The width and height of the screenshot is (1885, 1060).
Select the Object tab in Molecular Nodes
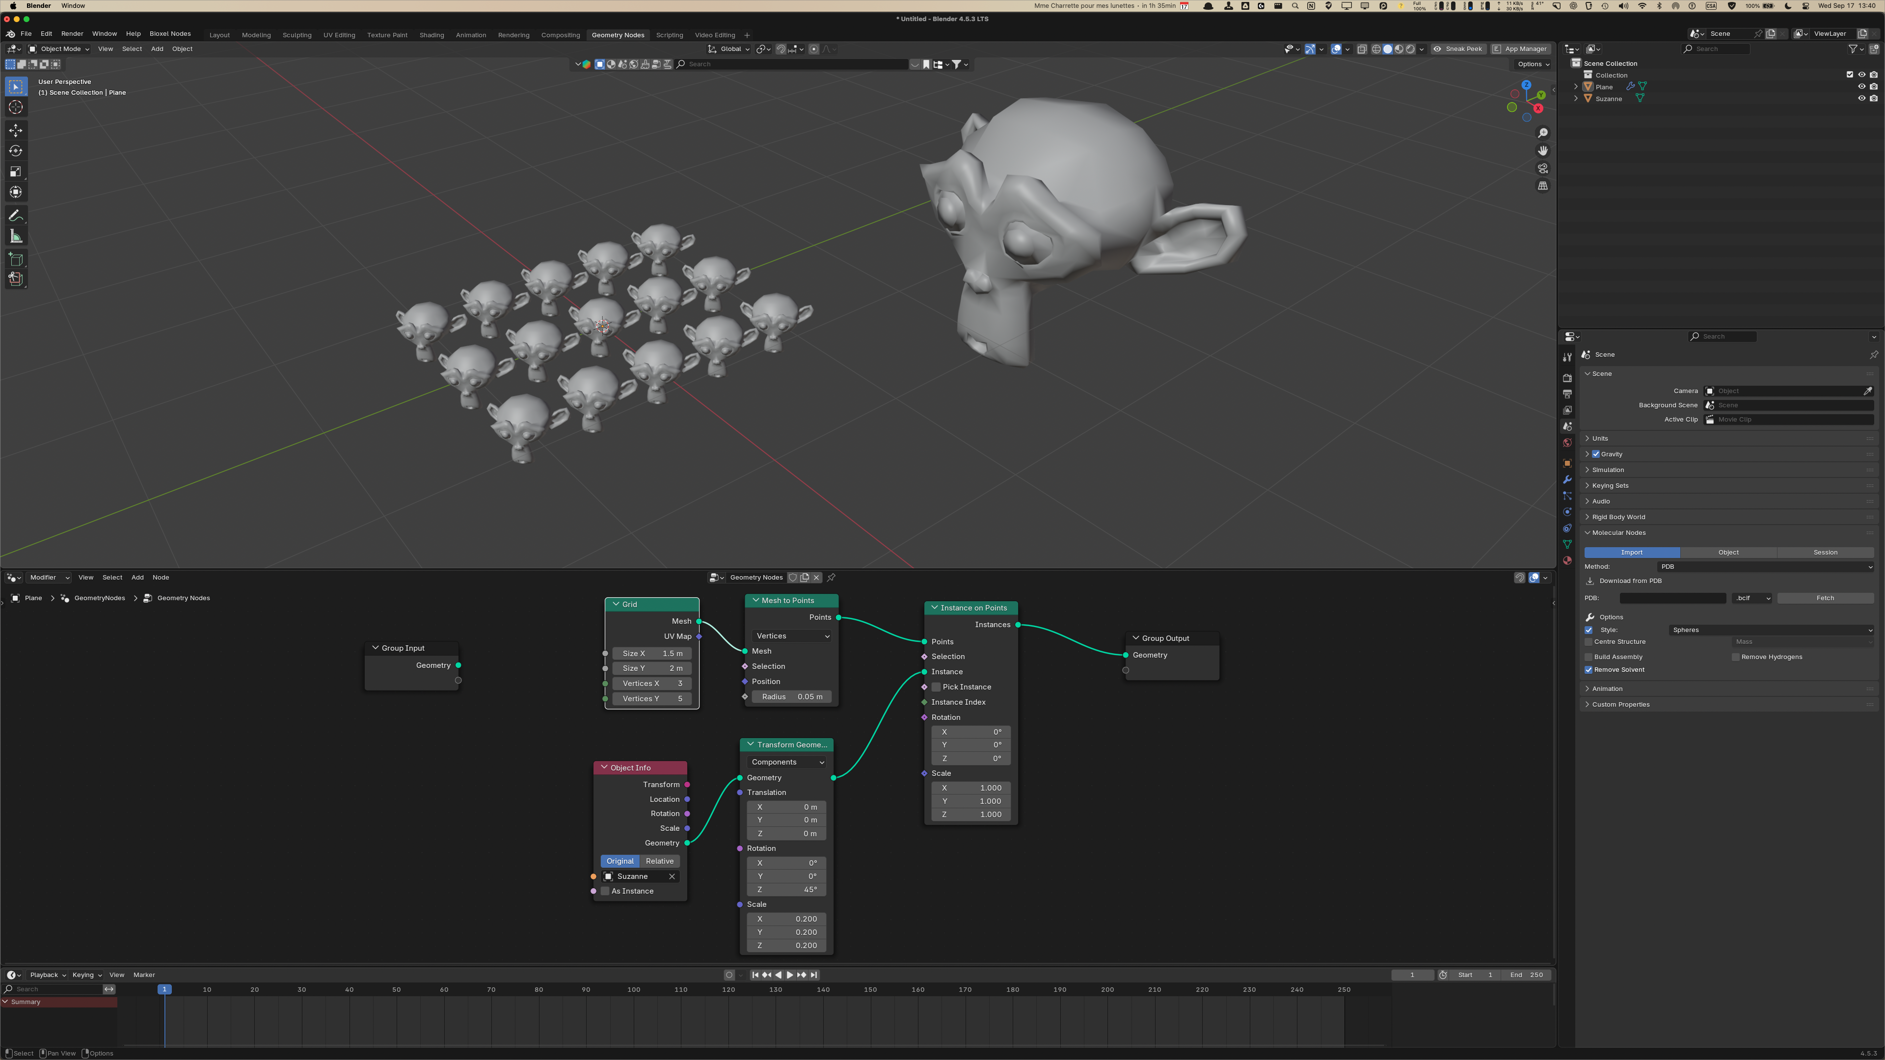tap(1728, 553)
